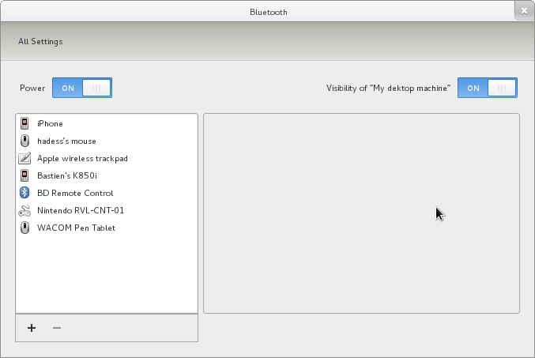The width and height of the screenshot is (535, 358).
Task: Click the WACOM Pen Tablet device icon
Action: 24,228
